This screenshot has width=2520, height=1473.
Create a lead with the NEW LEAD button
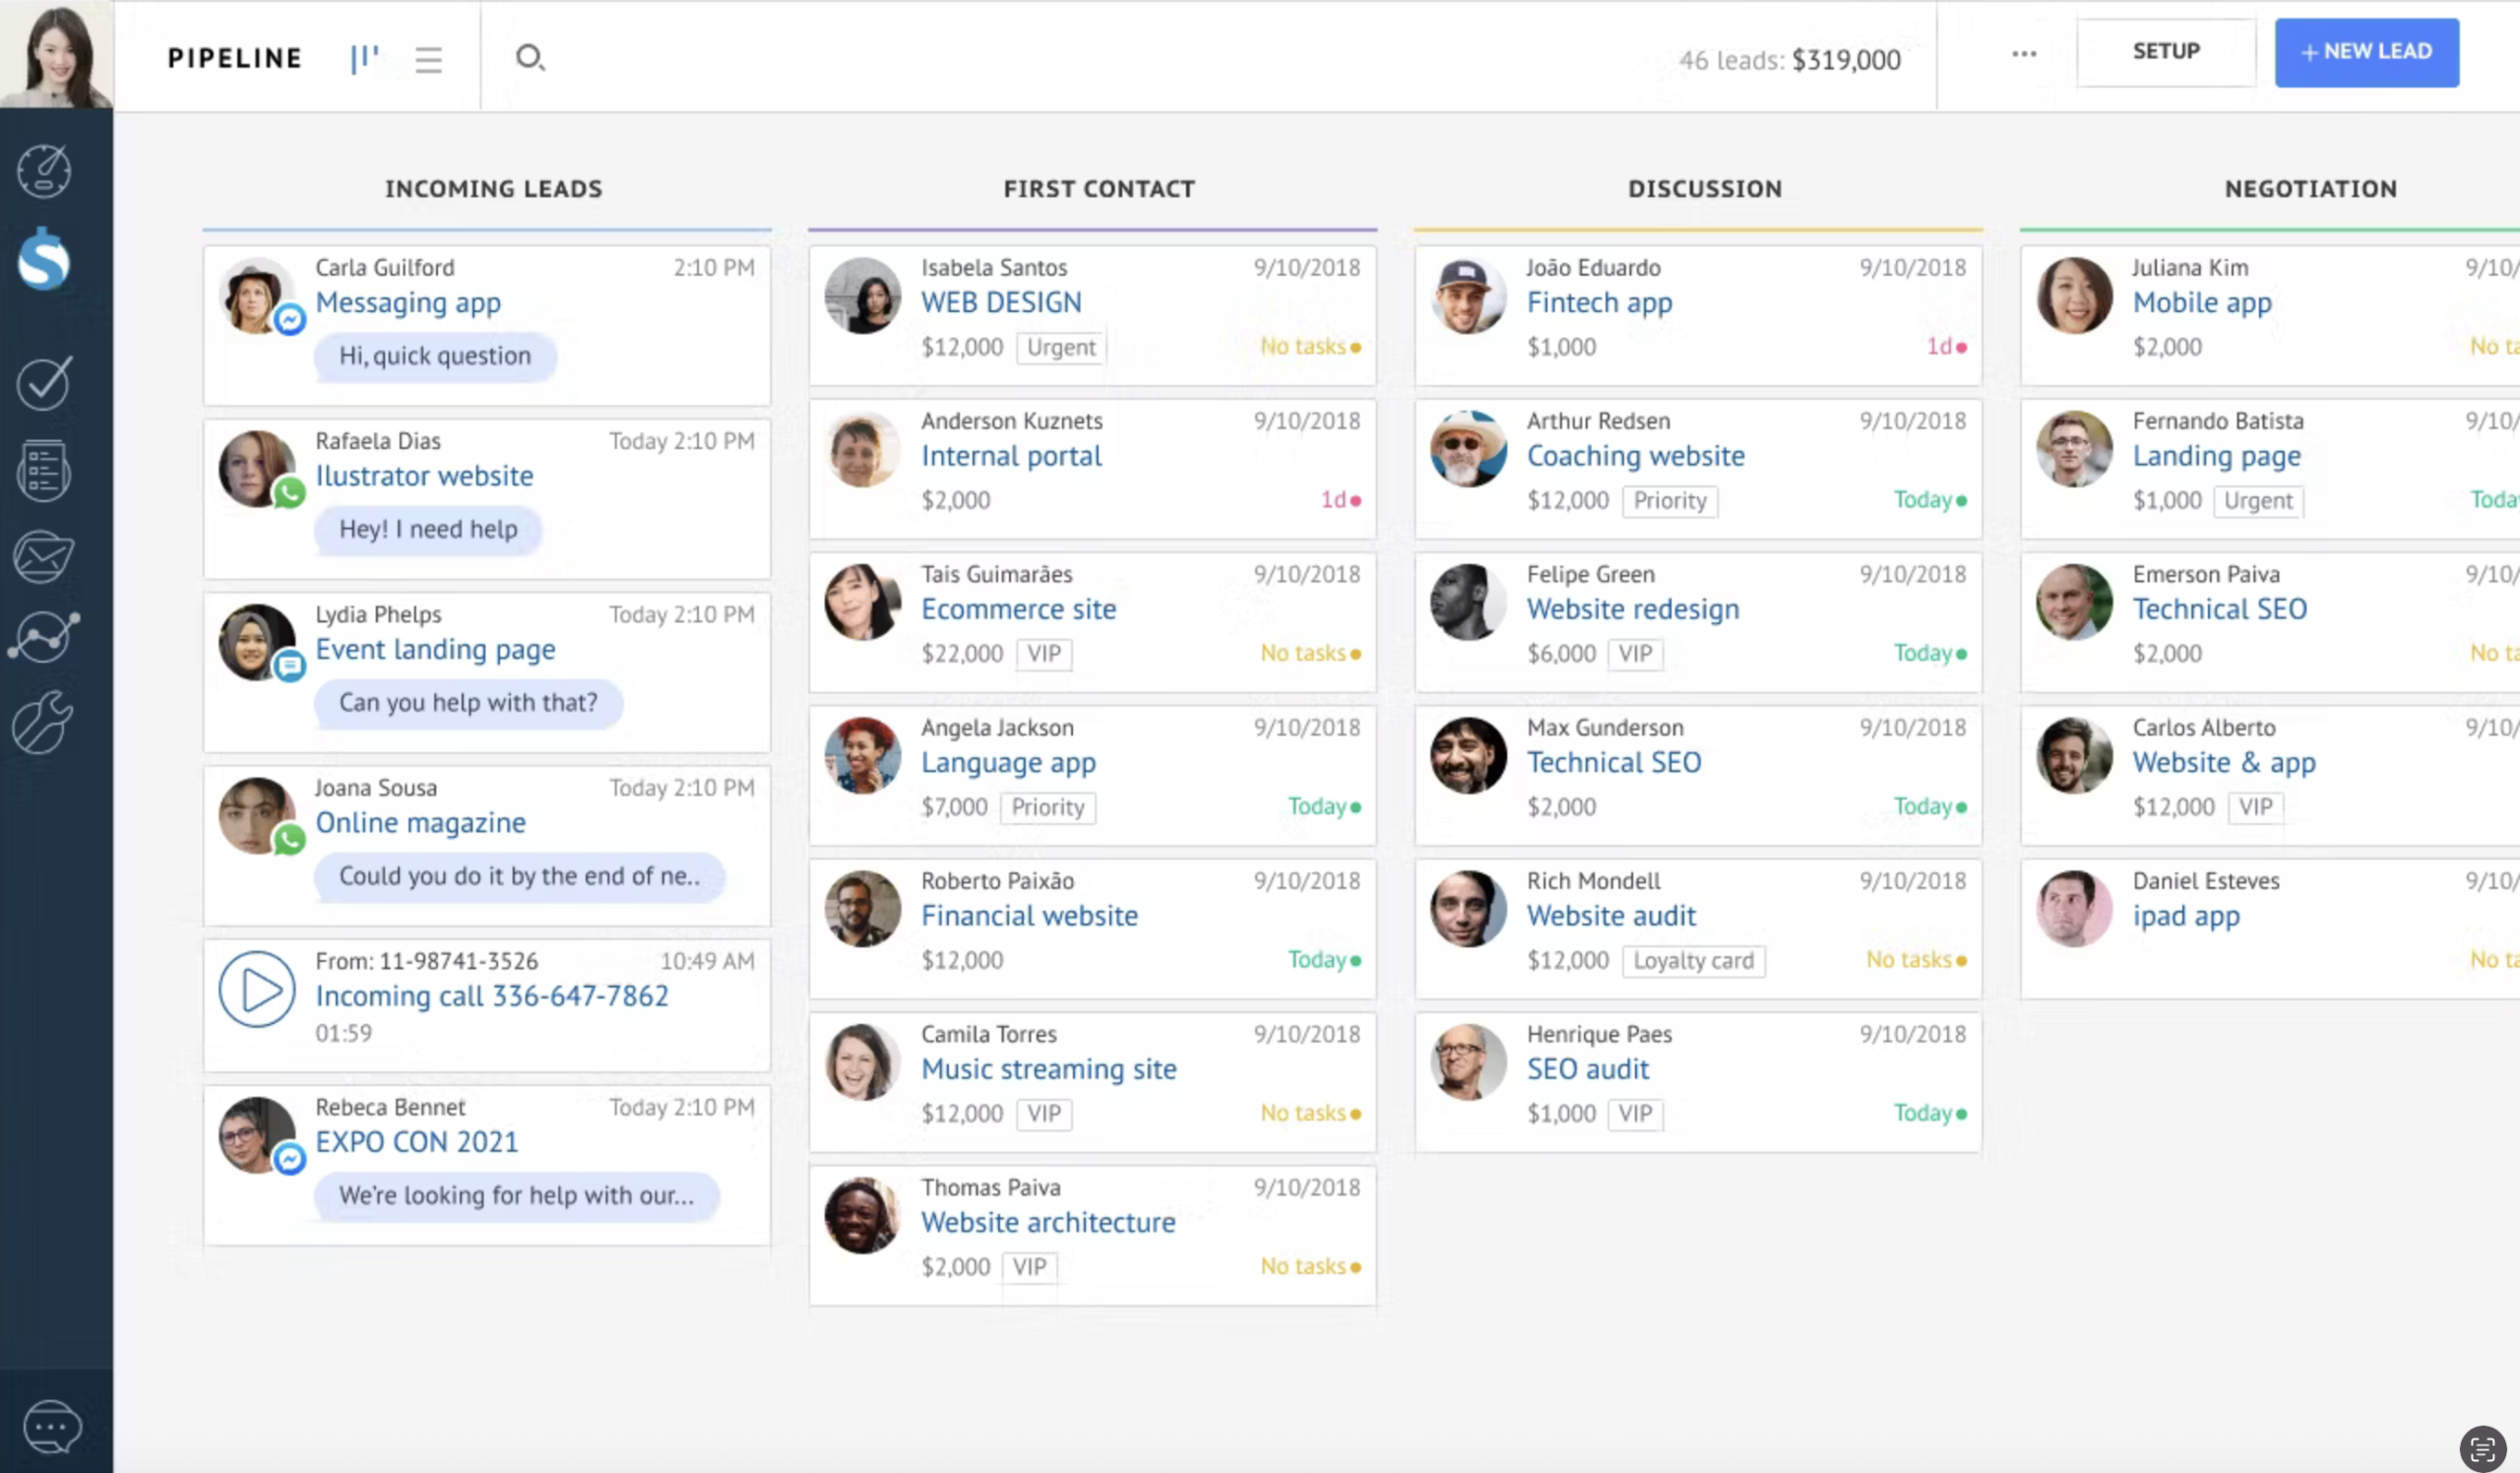pos(2367,51)
